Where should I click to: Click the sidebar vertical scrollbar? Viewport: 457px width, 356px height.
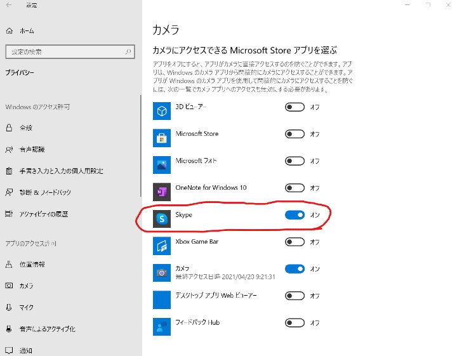coord(140,146)
